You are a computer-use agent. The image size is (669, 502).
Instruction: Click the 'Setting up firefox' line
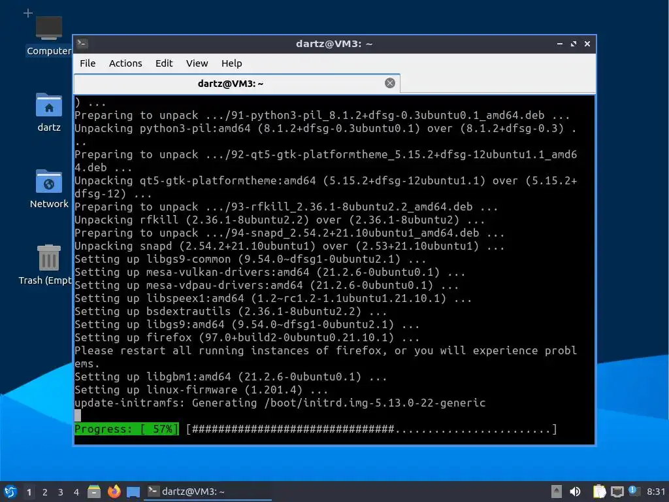(x=246, y=338)
